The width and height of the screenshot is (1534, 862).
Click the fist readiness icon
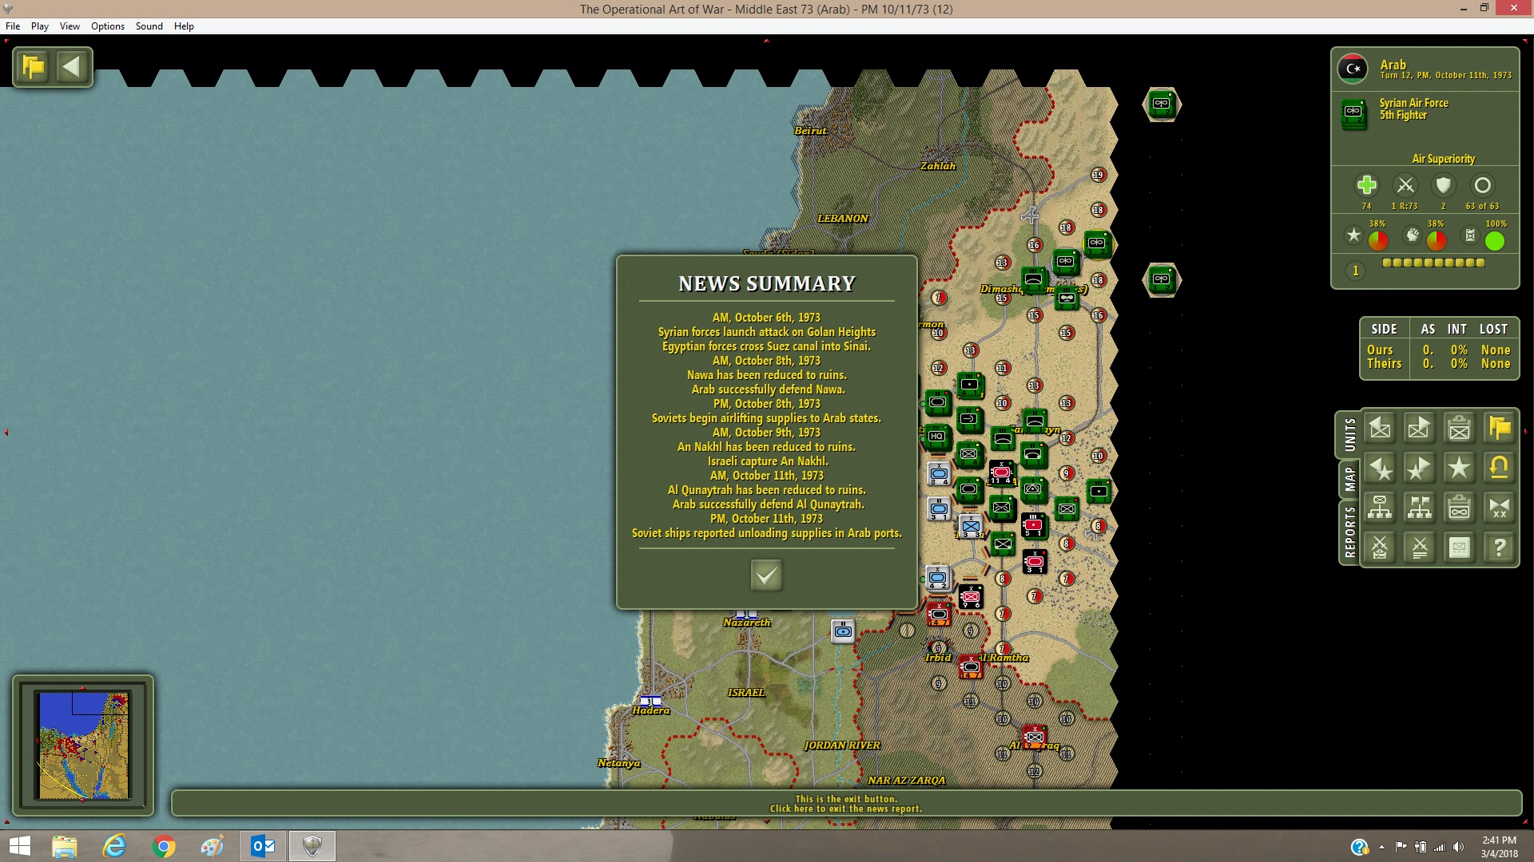click(x=1413, y=235)
